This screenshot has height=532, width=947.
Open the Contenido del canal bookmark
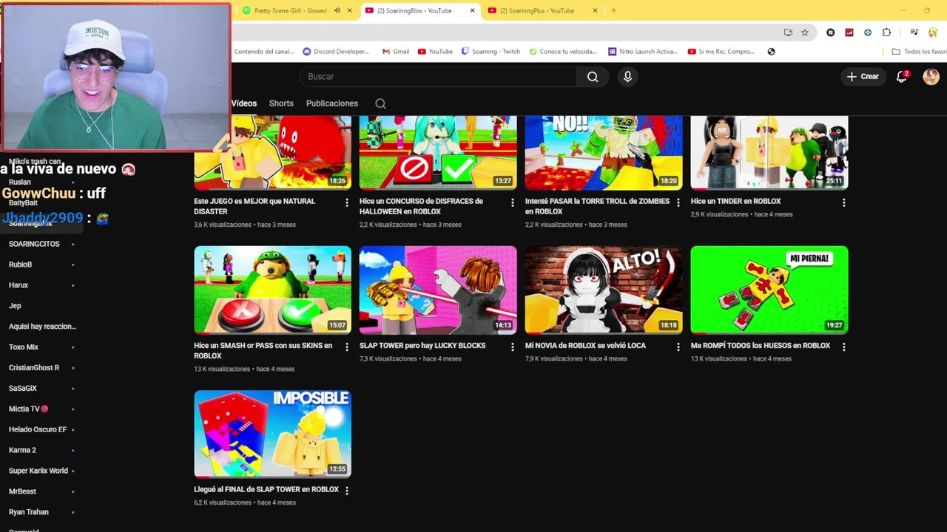tap(263, 52)
